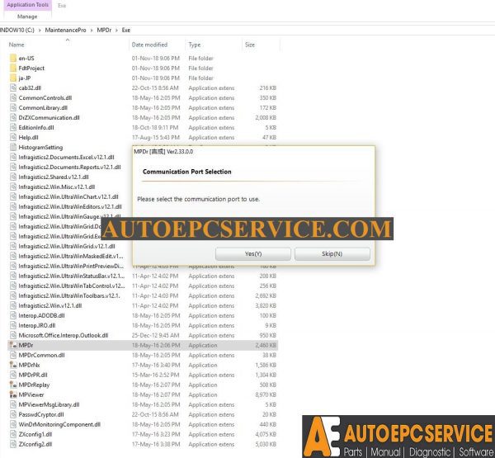This screenshot has width=495, height=458.
Task: Click the Help.dll file icon
Action: (x=13, y=137)
